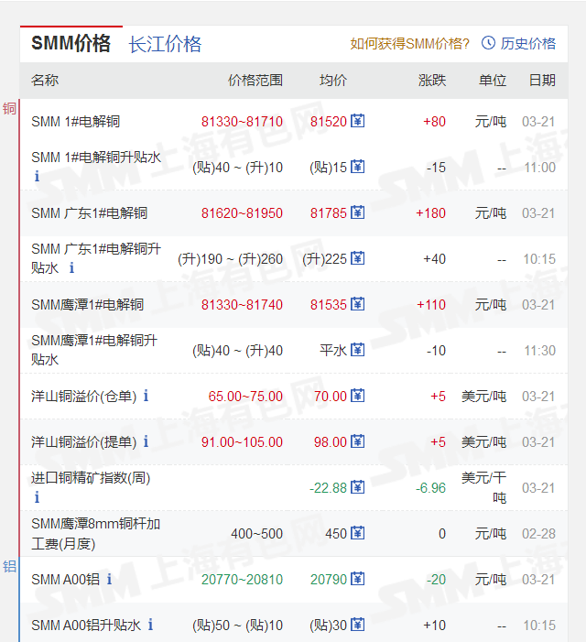
Task: Click info icon for SMM 广东1#电解铜升贴水
Action: 71,267
